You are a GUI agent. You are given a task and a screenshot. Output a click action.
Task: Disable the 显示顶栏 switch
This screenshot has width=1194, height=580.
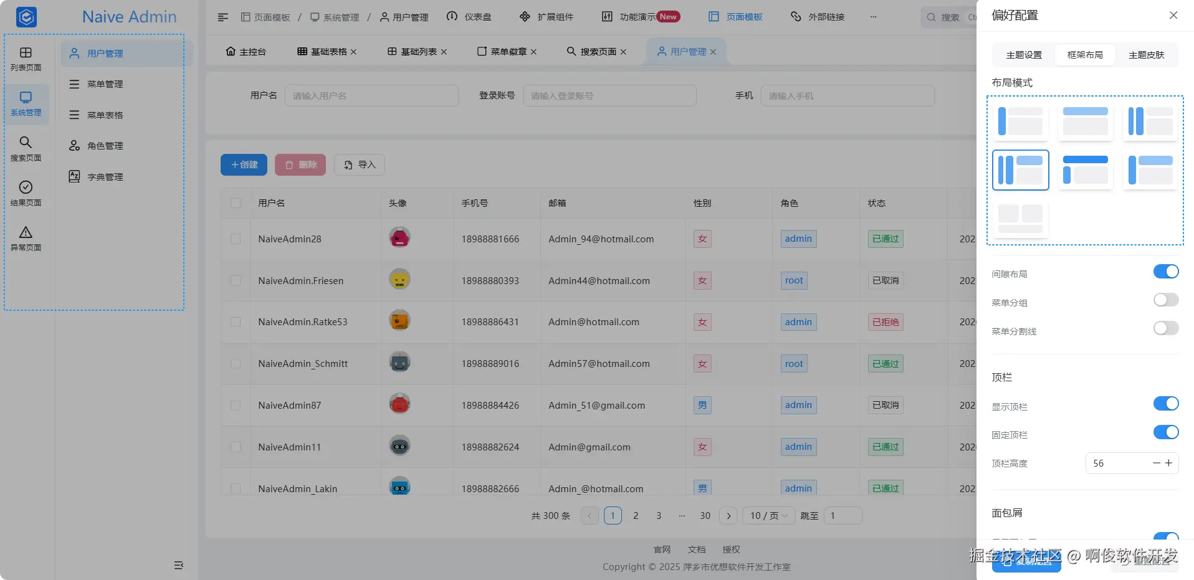tap(1165, 403)
